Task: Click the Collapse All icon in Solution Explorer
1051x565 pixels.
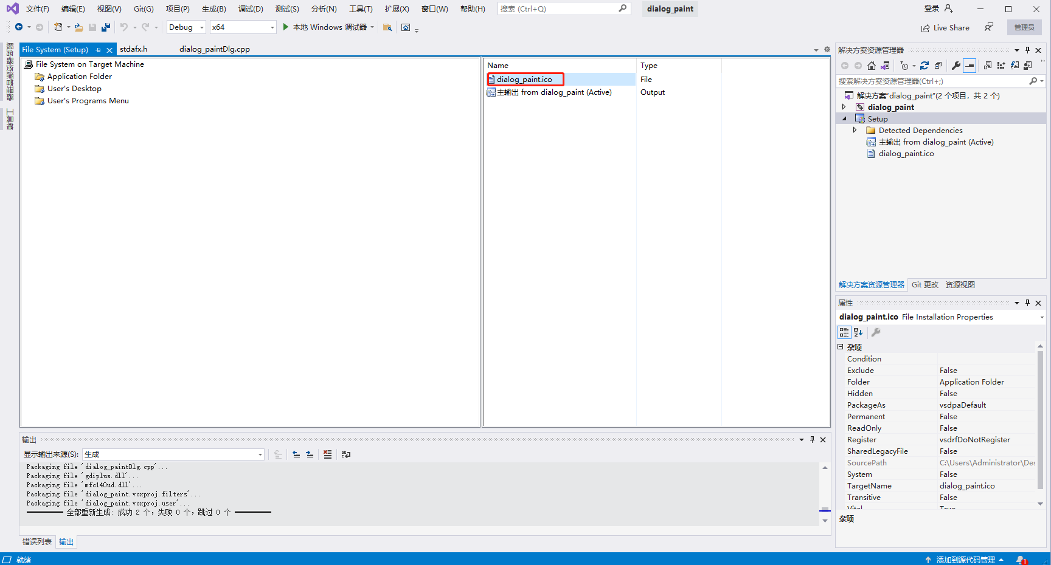Action: 938,66
